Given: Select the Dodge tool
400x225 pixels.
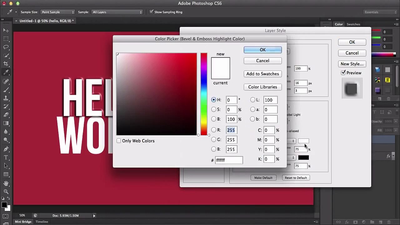Looking at the screenshot, I should click(x=6, y=140).
